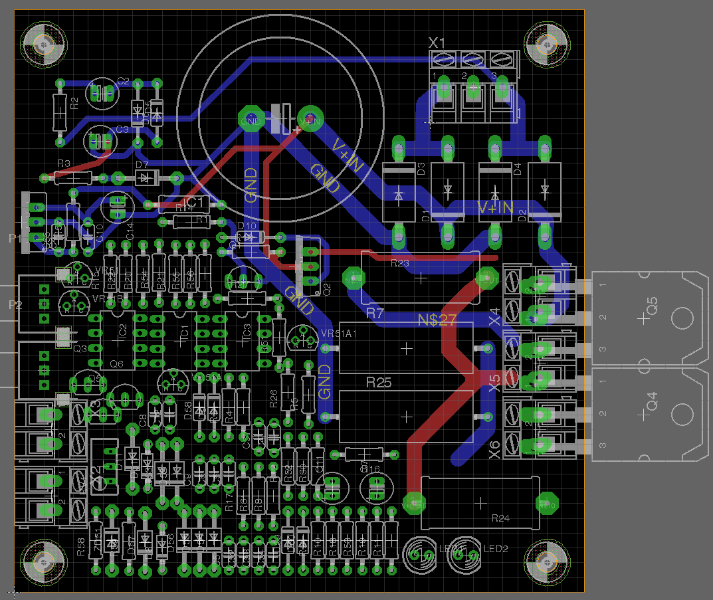Select the V+IN pad of the large capacitor
The width and height of the screenshot is (713, 600).
(310, 119)
